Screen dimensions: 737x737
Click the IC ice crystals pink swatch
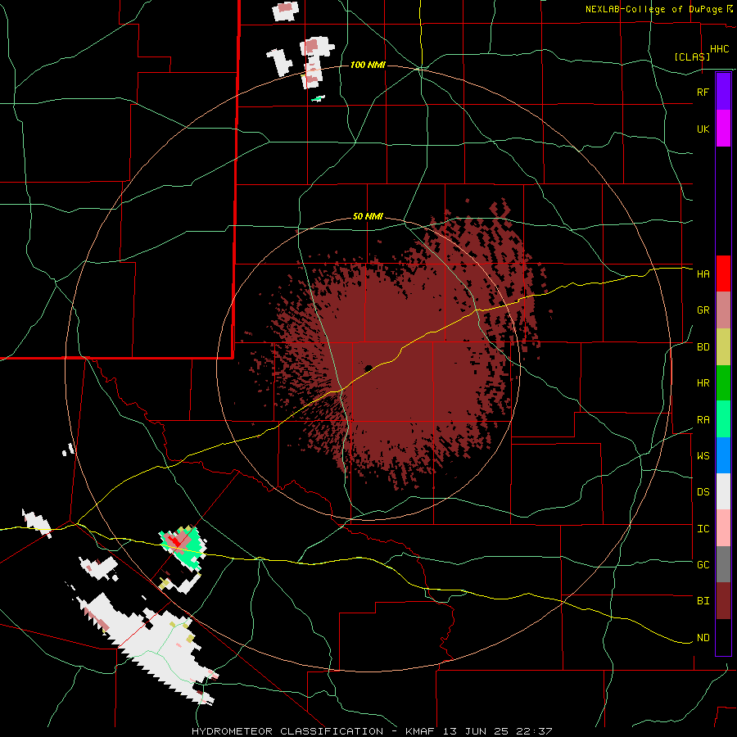(x=723, y=528)
